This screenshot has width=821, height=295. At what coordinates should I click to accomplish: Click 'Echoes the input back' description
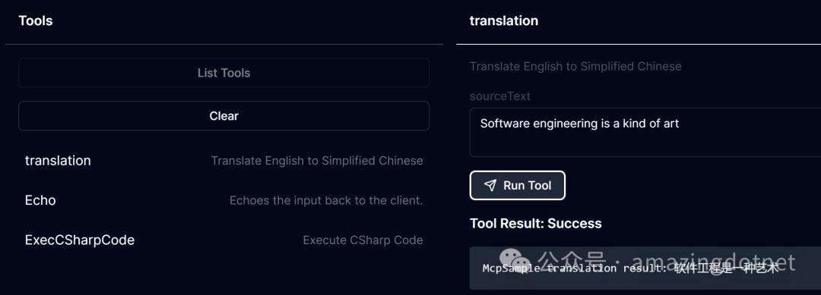325,200
